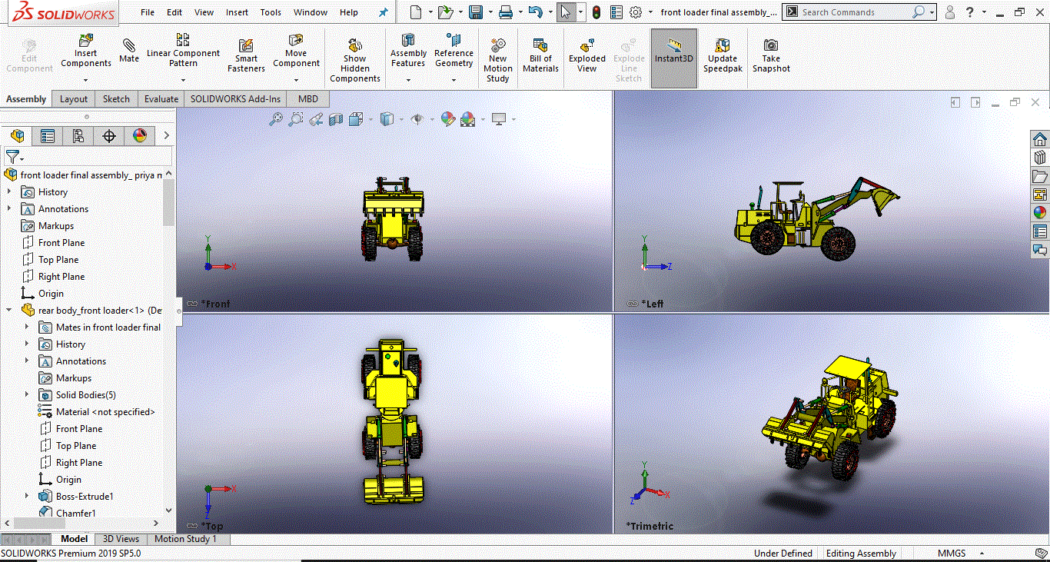Click the feature tree vertical scrollbar
The image size is (1050, 562).
coord(168,202)
